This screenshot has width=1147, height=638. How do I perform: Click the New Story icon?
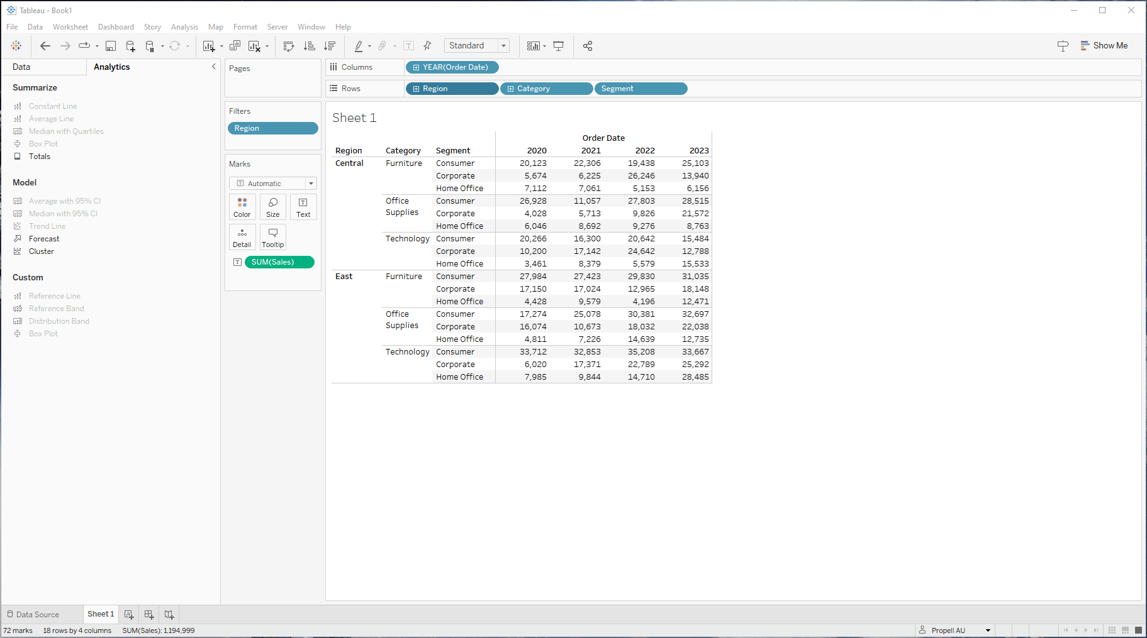coord(169,614)
